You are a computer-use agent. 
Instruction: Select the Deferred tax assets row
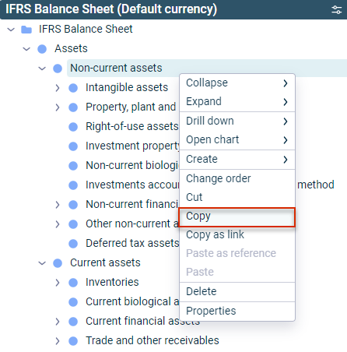point(132,244)
